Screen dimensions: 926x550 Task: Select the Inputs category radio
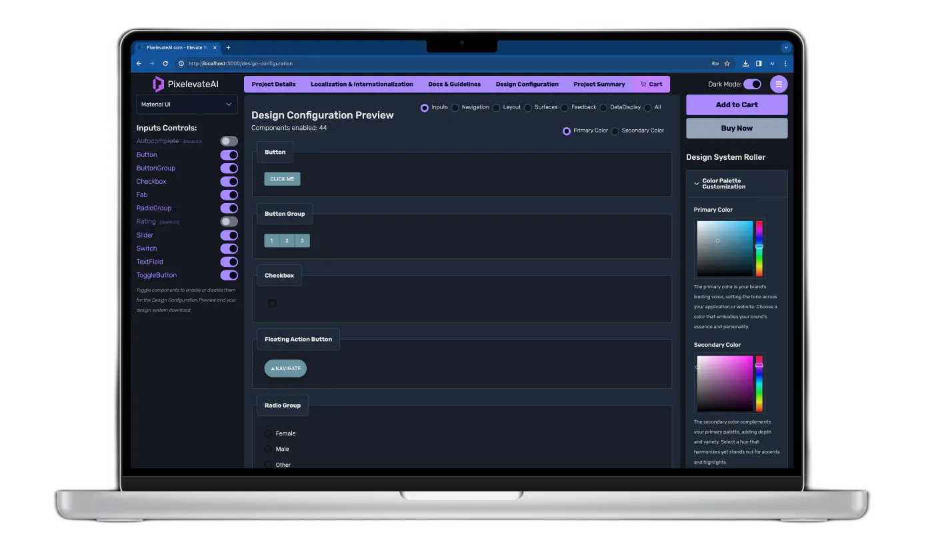[425, 108]
